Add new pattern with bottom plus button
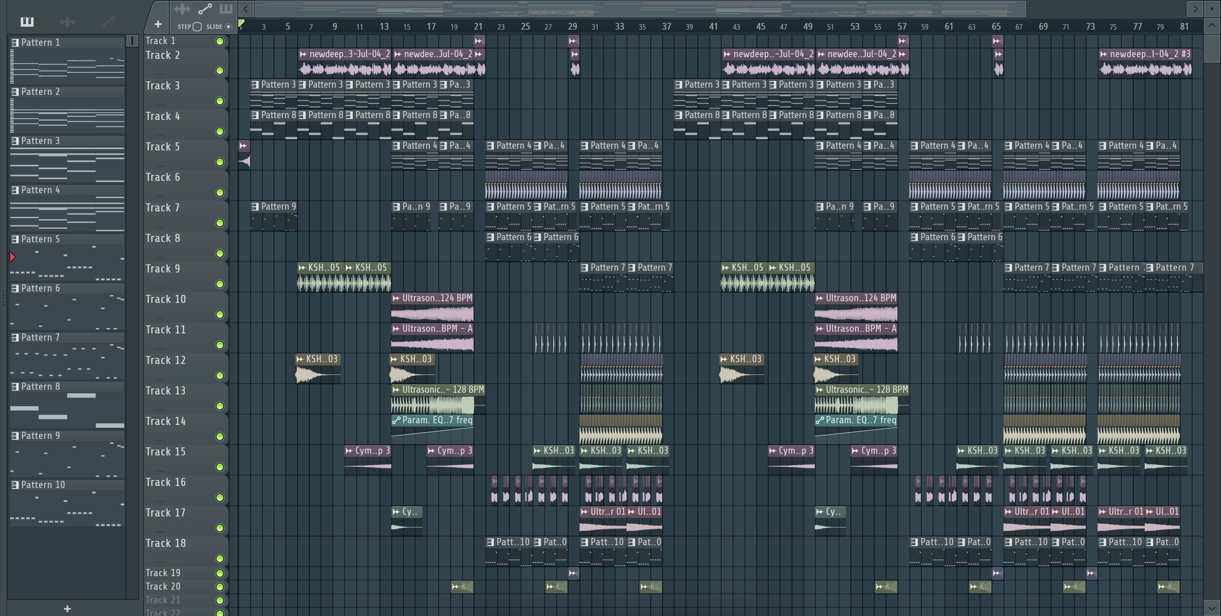 67,608
